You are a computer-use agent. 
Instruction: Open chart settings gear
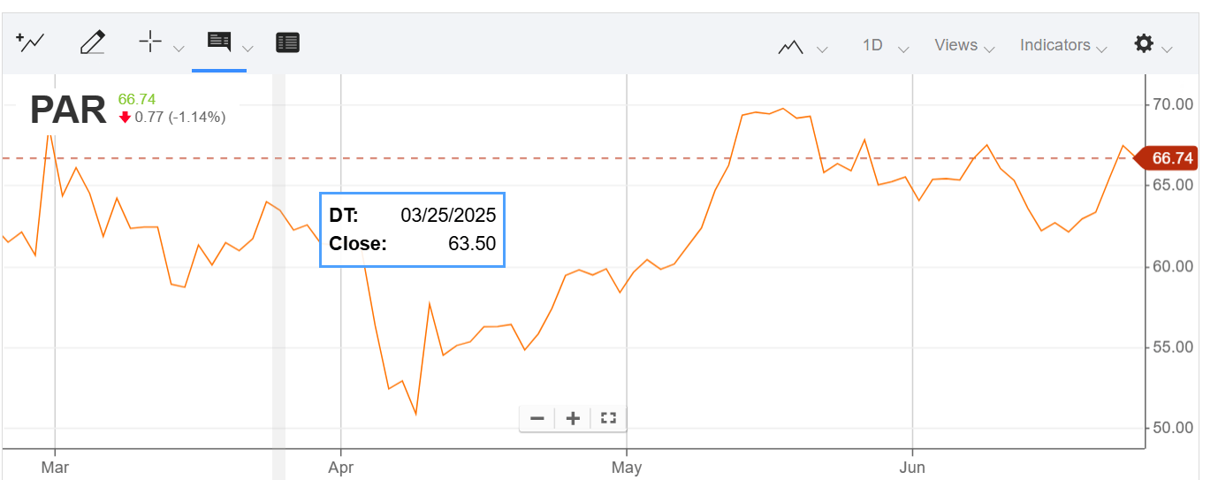pos(1144,43)
